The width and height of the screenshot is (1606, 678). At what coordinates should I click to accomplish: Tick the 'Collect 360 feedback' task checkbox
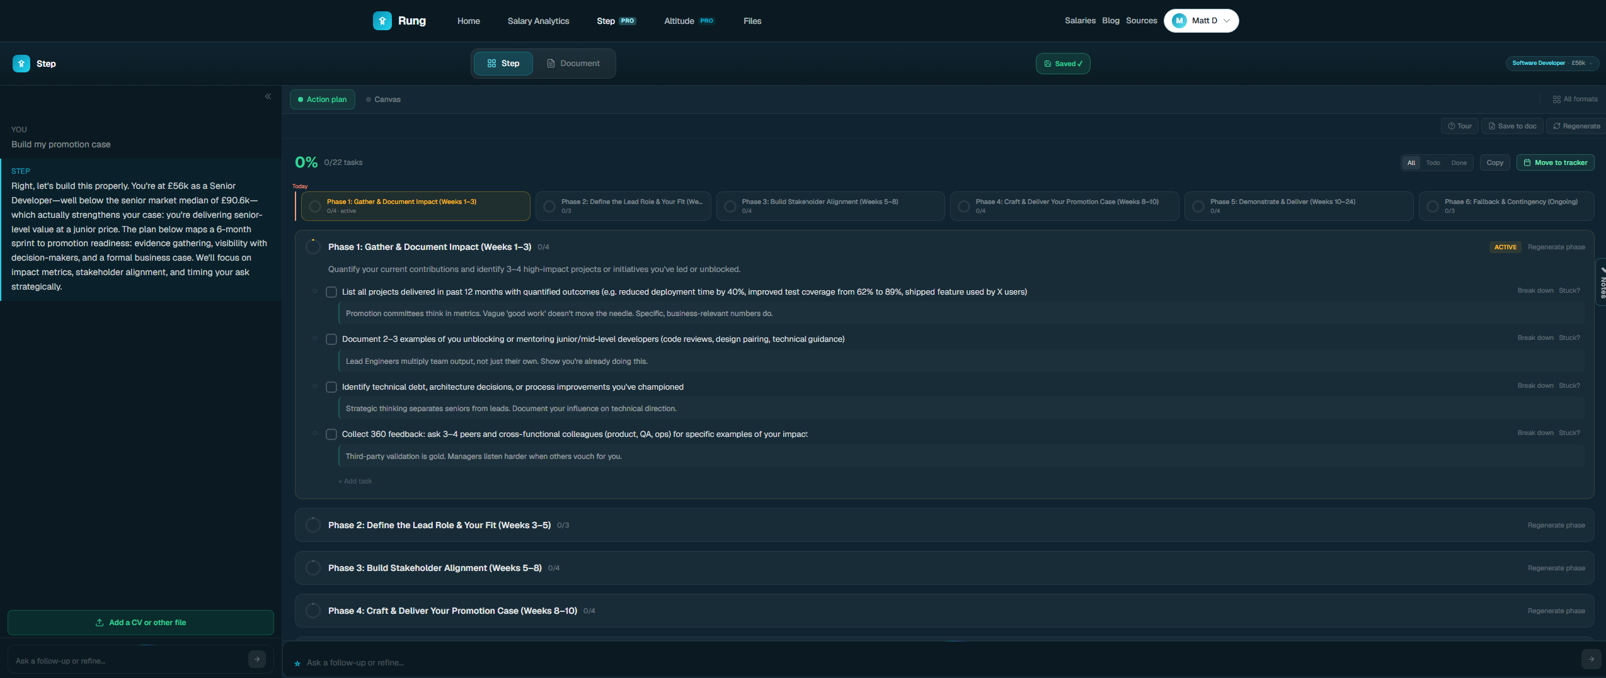coord(331,434)
